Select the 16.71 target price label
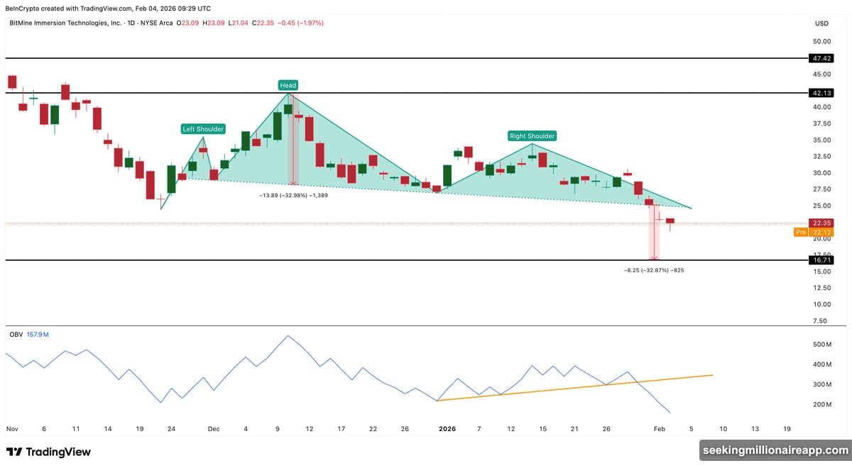Screen dimensions: 852x468 821,260
